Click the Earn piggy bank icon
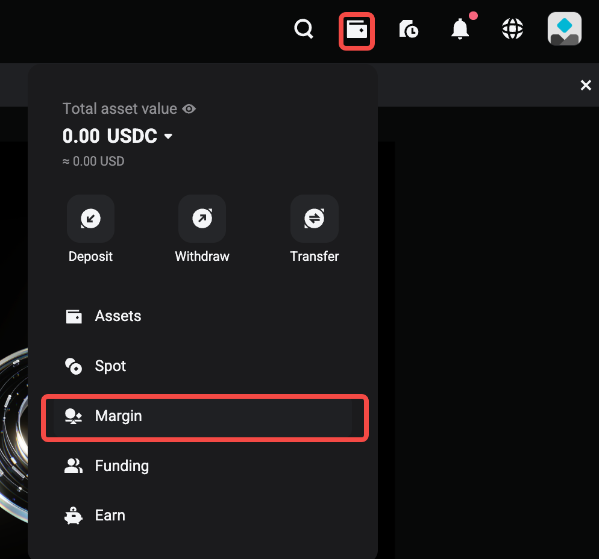 tap(73, 516)
